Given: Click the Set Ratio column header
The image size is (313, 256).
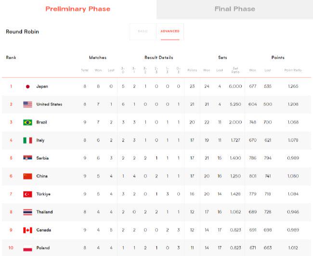Looking at the screenshot, I should [235, 71].
